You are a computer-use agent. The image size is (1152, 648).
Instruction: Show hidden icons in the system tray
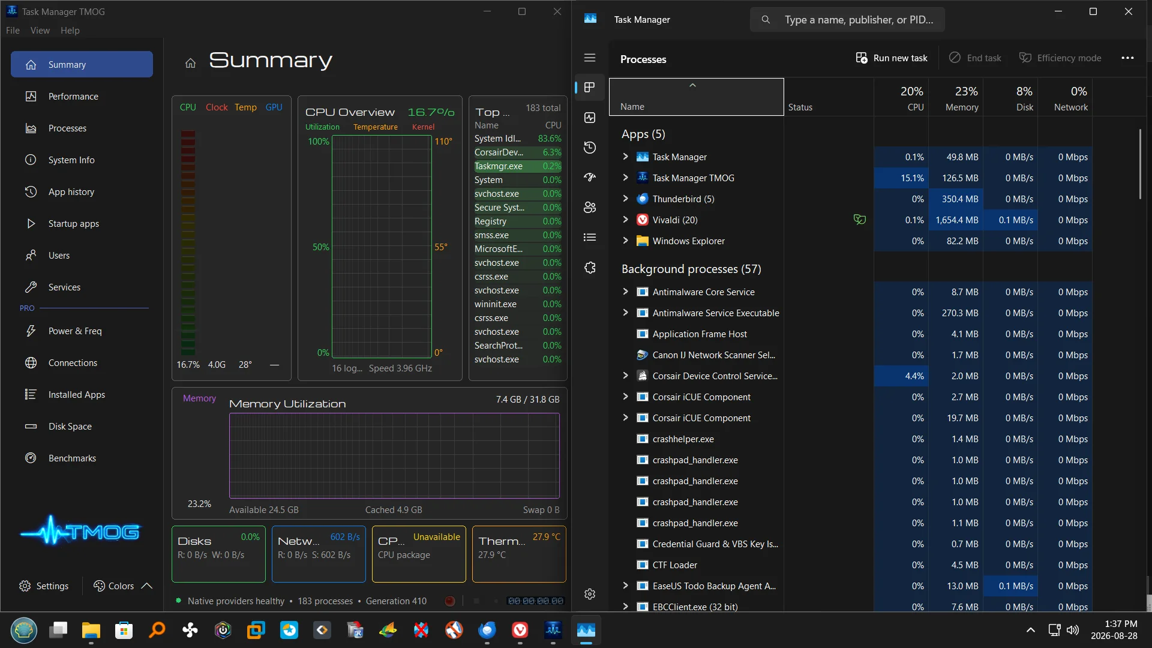coord(1030,630)
